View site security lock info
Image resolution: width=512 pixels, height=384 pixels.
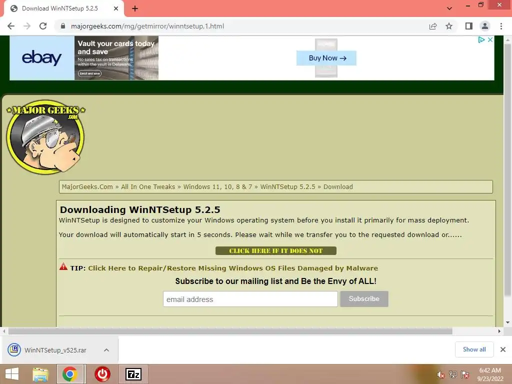(63, 26)
